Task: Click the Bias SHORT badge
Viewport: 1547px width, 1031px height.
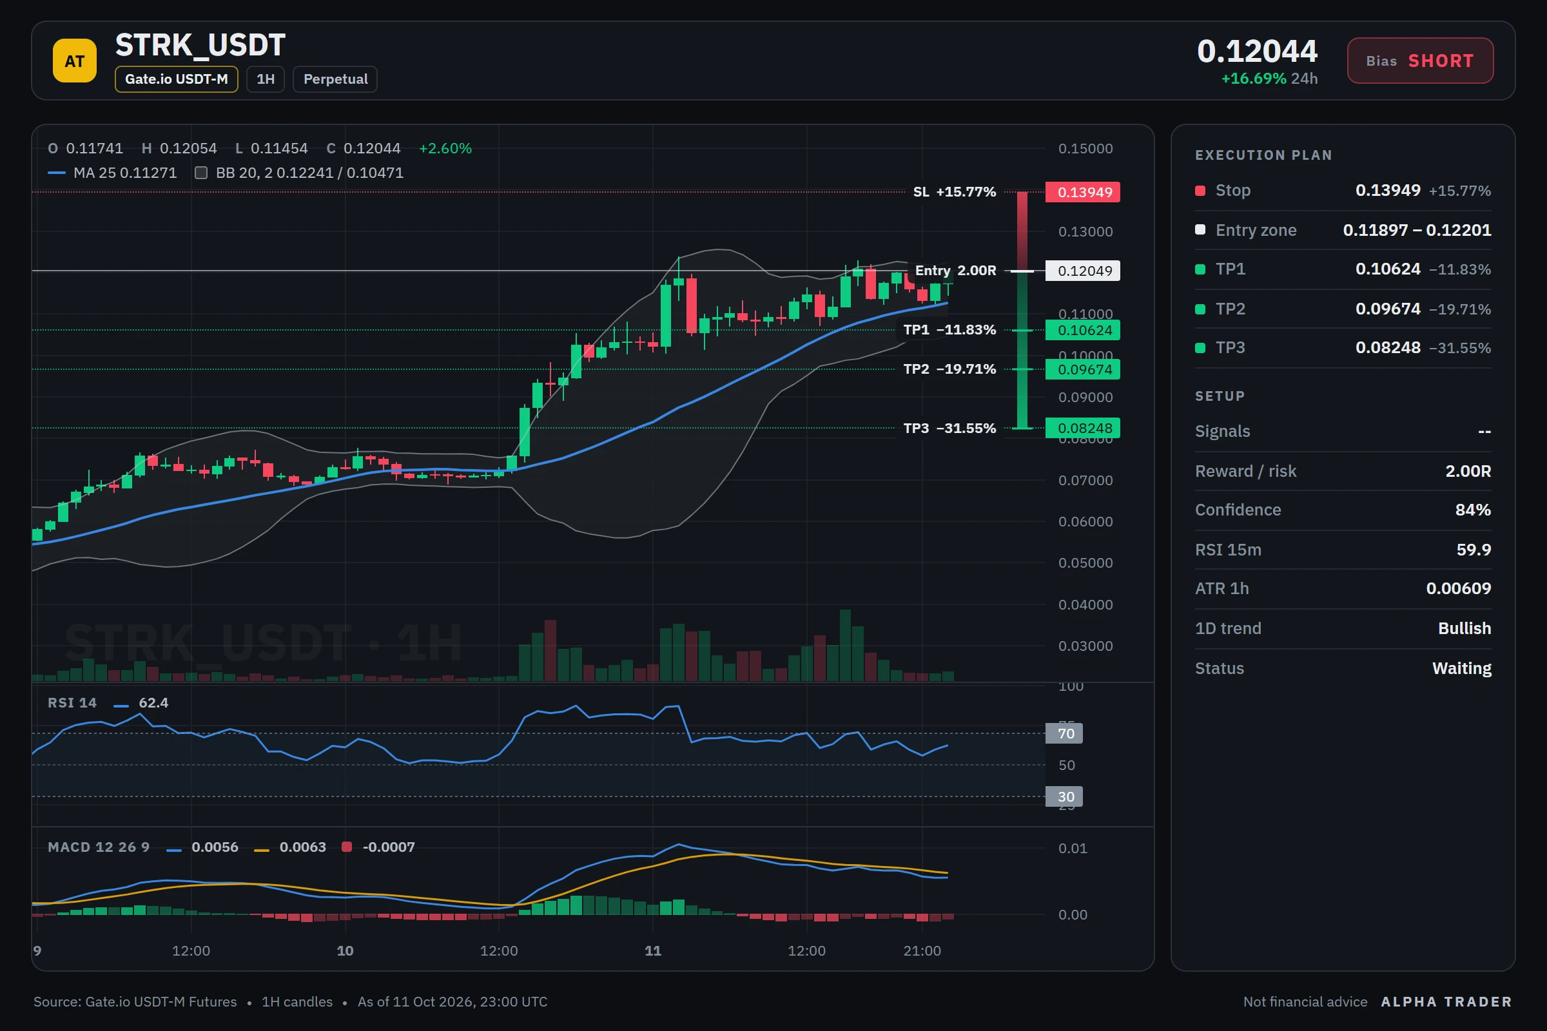Action: (x=1420, y=61)
